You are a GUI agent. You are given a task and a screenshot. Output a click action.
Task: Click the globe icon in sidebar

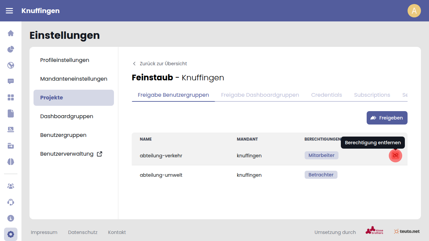tap(11, 65)
